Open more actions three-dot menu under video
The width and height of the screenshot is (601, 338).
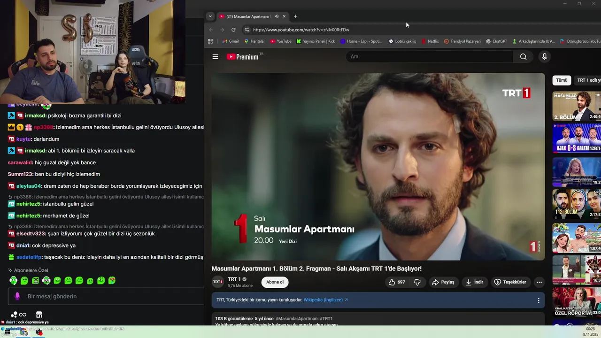pyautogui.click(x=539, y=282)
